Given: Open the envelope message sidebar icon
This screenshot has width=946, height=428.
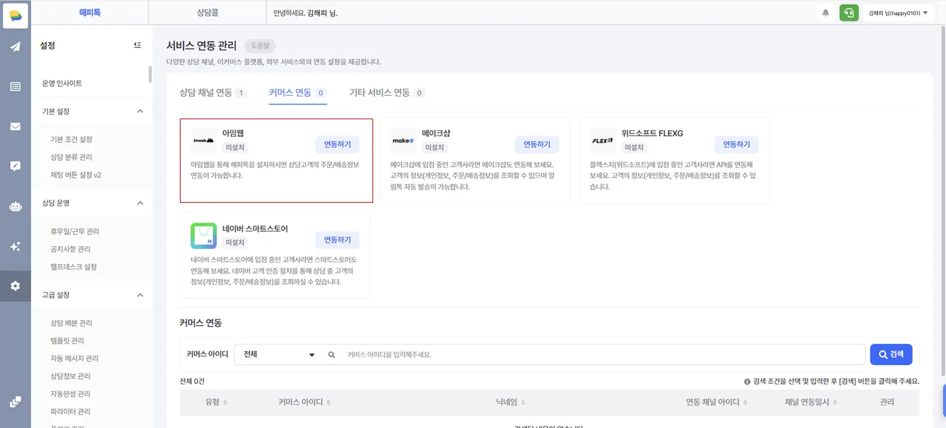Looking at the screenshot, I should [15, 126].
